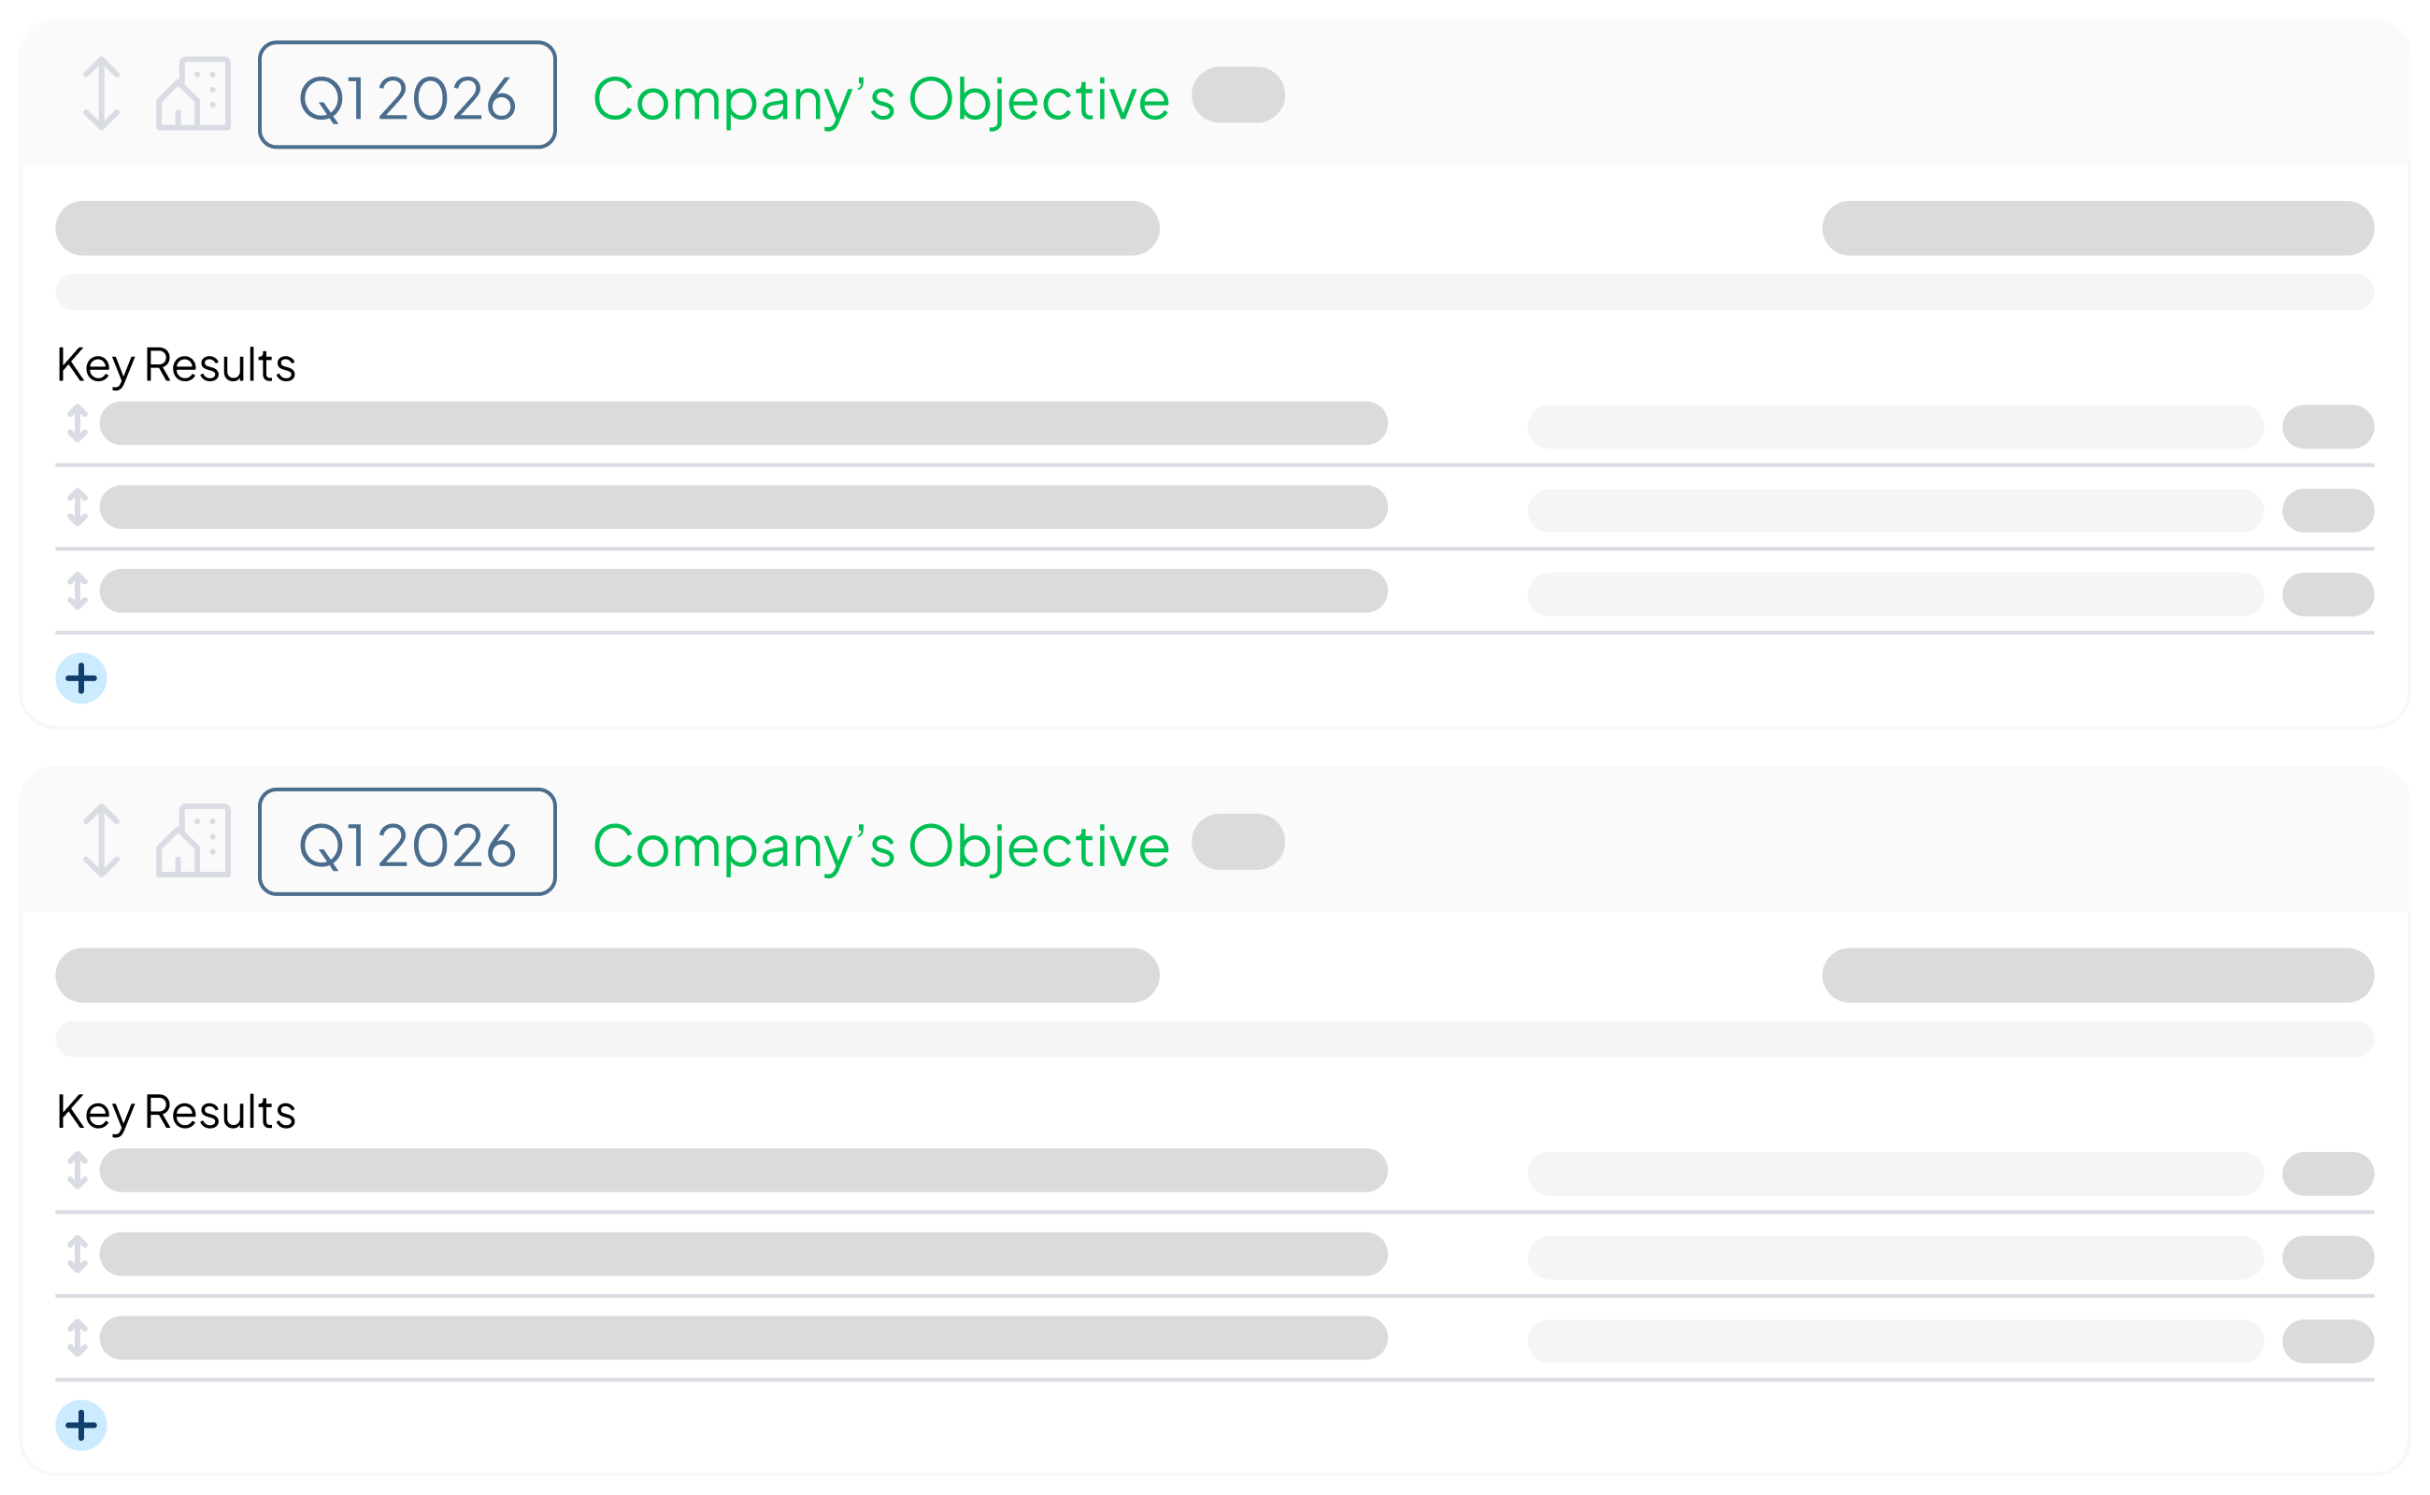Click the wide gray pill at the top card's upper right
Image resolution: width=2430 pixels, height=1495 pixels.
pos(2096,228)
